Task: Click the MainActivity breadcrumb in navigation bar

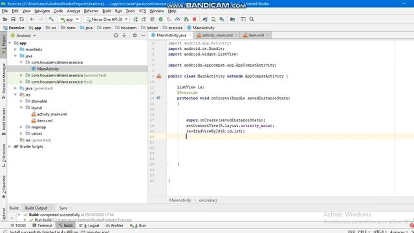Action: point(201,28)
